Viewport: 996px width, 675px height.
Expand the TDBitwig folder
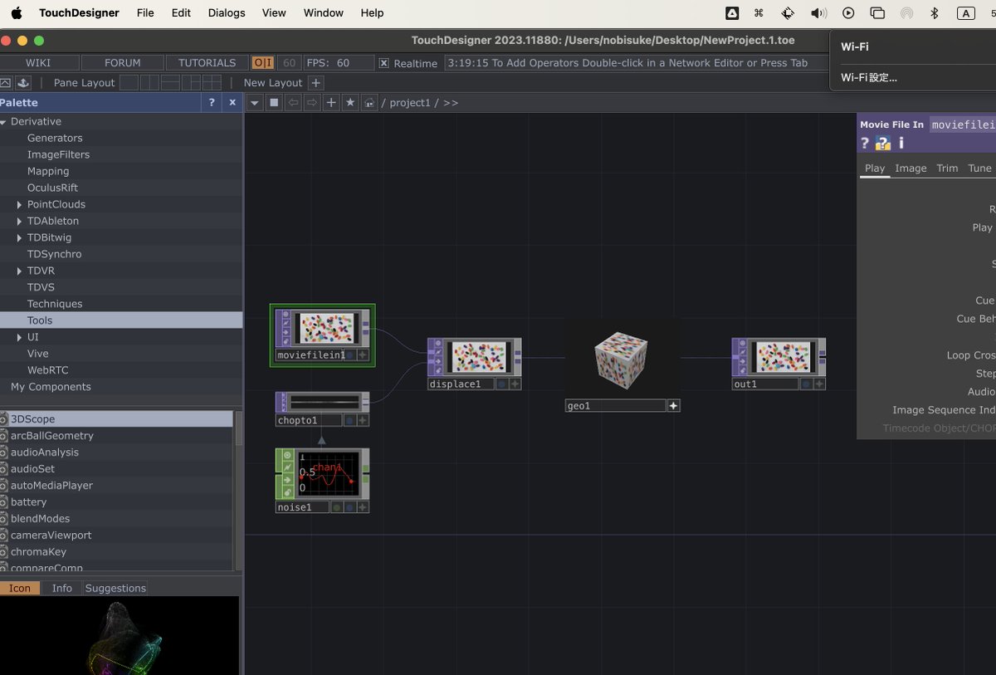click(20, 237)
